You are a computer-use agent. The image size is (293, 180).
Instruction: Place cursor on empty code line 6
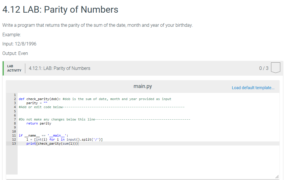coord(149,115)
